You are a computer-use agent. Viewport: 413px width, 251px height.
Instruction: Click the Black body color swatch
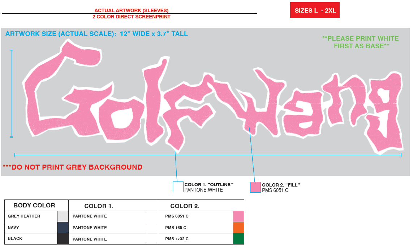coord(63,239)
